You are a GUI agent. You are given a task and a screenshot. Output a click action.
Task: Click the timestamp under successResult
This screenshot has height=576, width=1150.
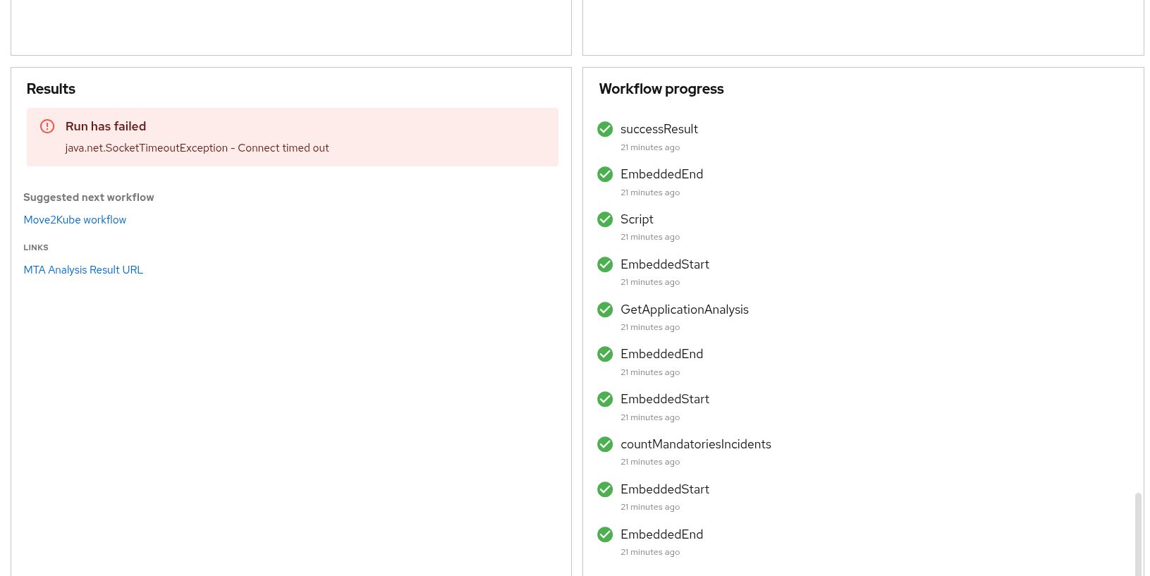(x=649, y=147)
